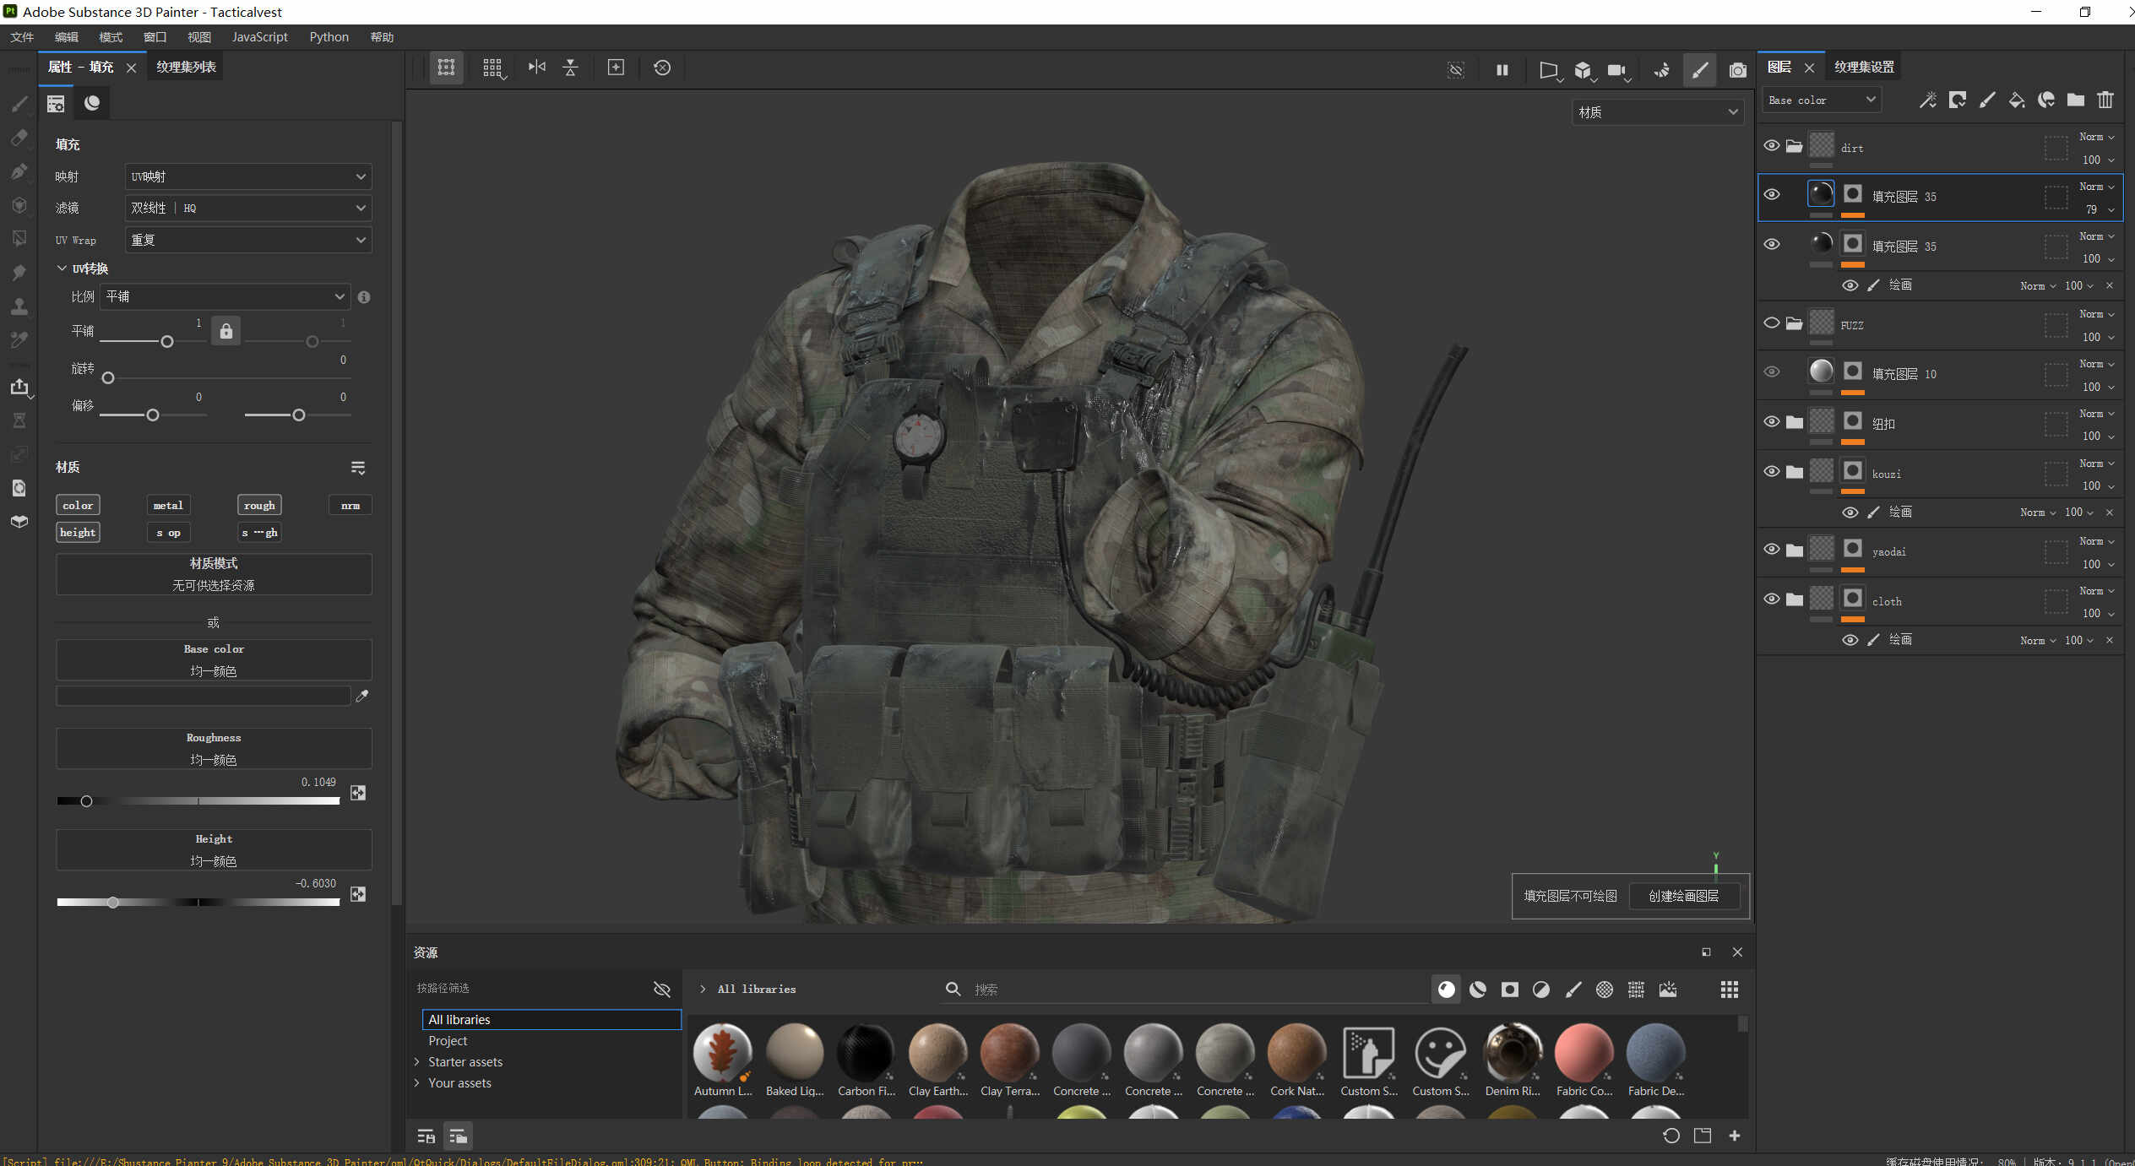Hide the dirt folder layer
This screenshot has height=1166, width=2135.
tap(1772, 145)
